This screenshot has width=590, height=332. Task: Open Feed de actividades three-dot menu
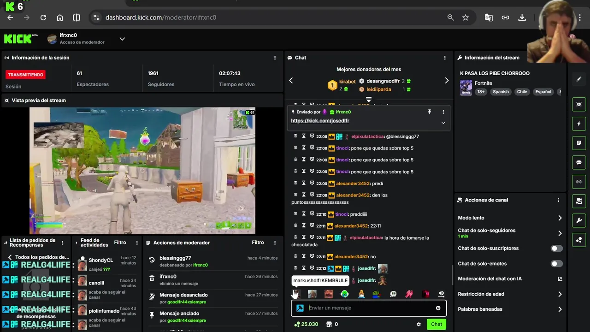click(137, 243)
